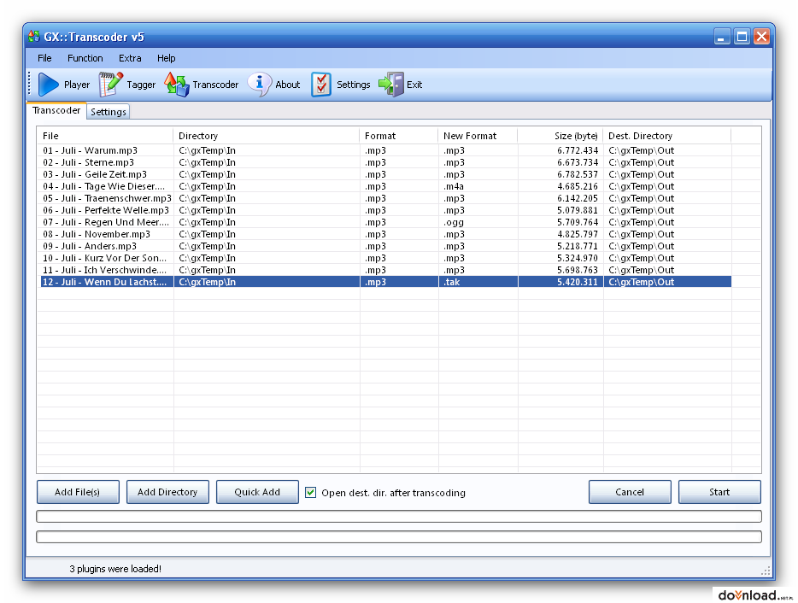
Task: Sort by the Format column header
Action: pos(398,136)
